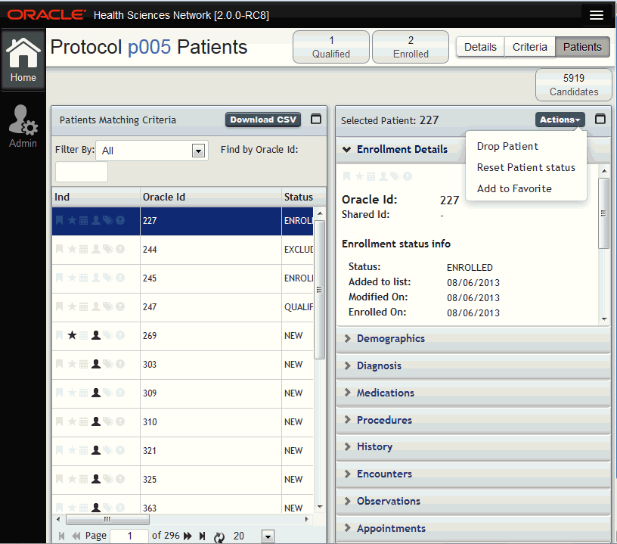Go to previous page of patients
617x544 pixels.
[x=76, y=536]
